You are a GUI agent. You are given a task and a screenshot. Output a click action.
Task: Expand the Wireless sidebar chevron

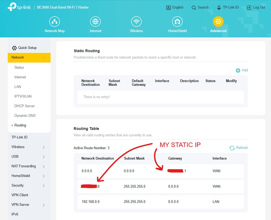(44, 147)
